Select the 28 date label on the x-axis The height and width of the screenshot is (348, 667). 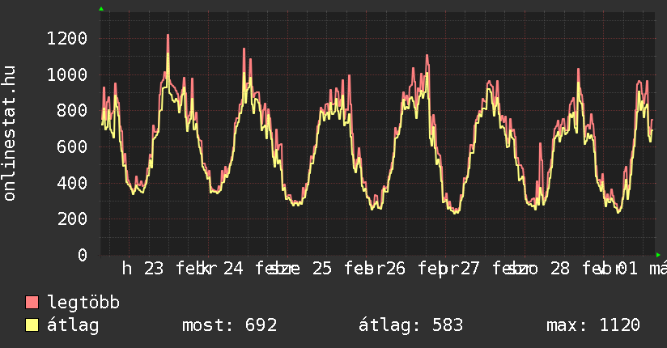[x=559, y=269]
